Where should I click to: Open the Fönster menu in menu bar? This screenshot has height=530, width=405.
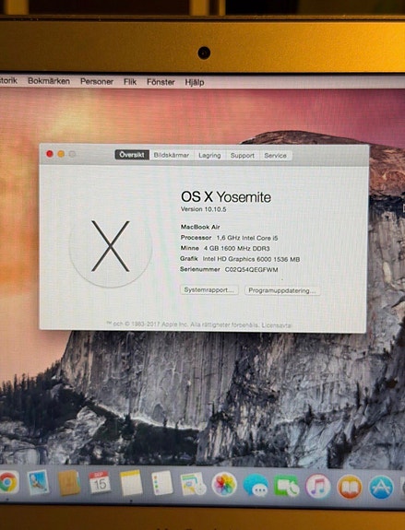pos(161,82)
